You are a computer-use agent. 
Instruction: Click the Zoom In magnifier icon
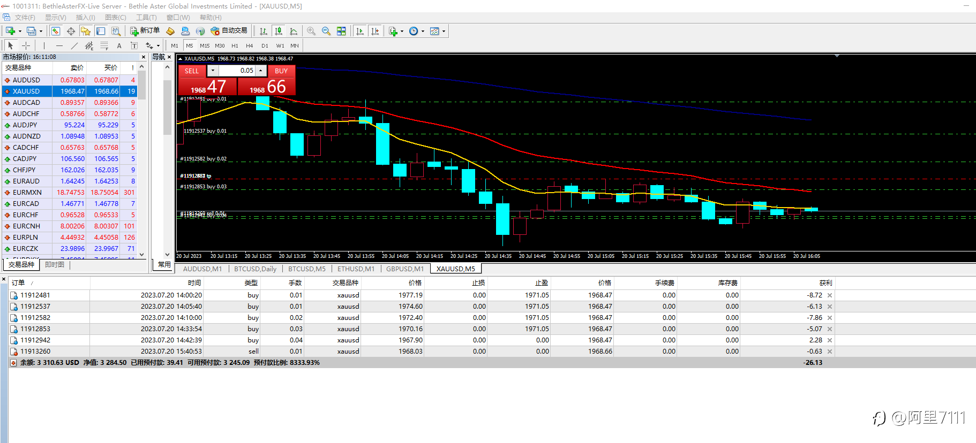(311, 31)
